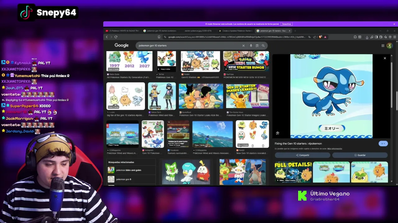Click the Compartir button
The image size is (398, 223).
pos(303,155)
